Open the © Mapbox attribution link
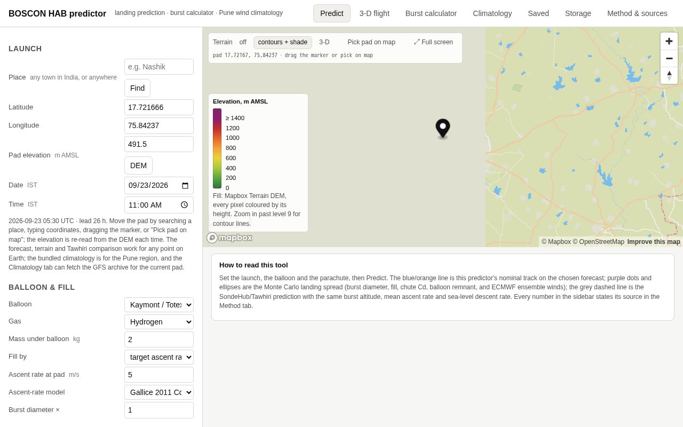This screenshot has height=427, width=683. click(x=556, y=242)
